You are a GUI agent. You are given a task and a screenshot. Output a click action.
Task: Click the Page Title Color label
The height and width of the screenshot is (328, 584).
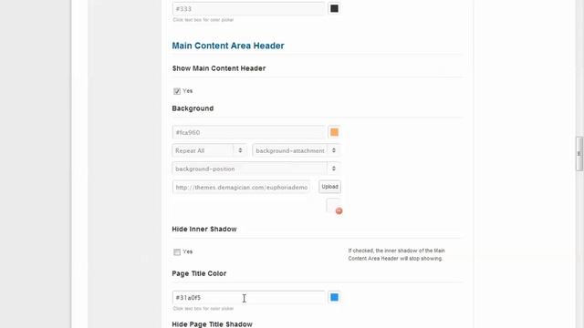(199, 273)
